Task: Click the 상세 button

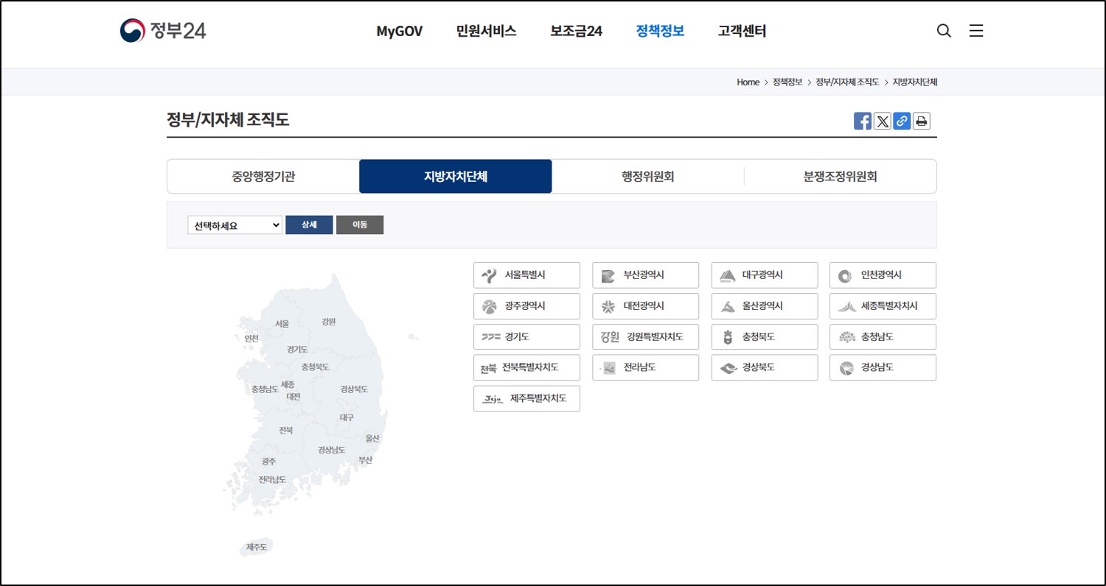Action: click(x=309, y=225)
